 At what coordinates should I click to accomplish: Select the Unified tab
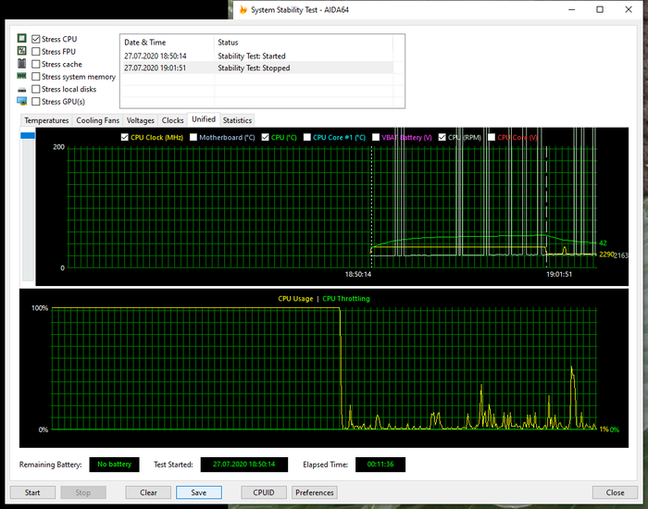(x=204, y=119)
